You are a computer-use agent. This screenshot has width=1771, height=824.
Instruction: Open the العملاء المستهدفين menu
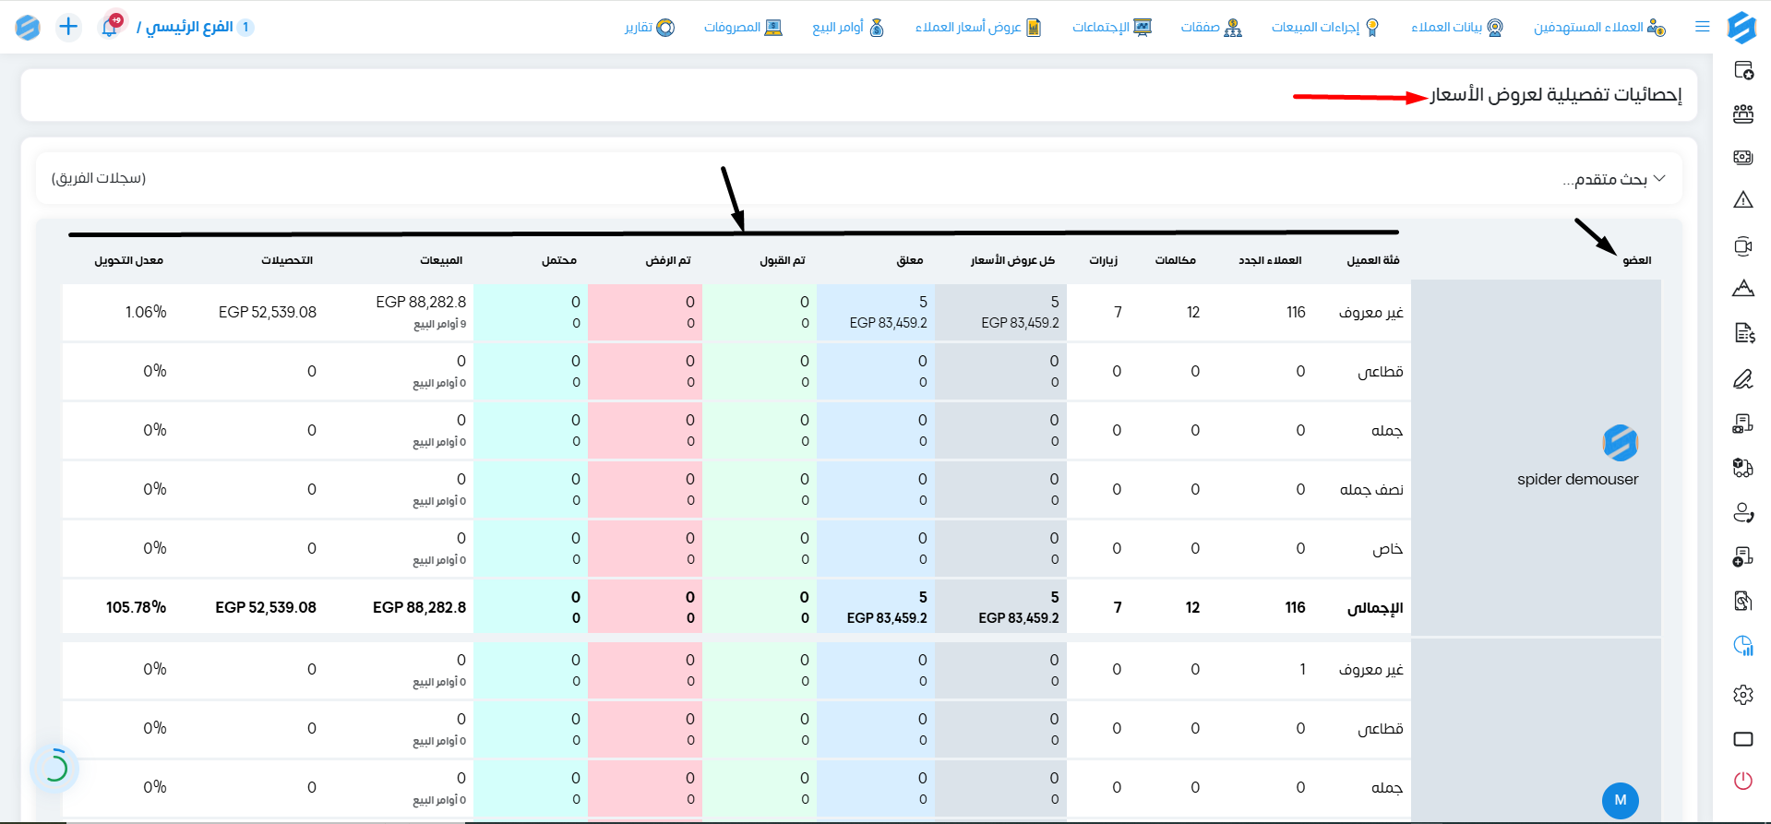pyautogui.click(x=1599, y=27)
